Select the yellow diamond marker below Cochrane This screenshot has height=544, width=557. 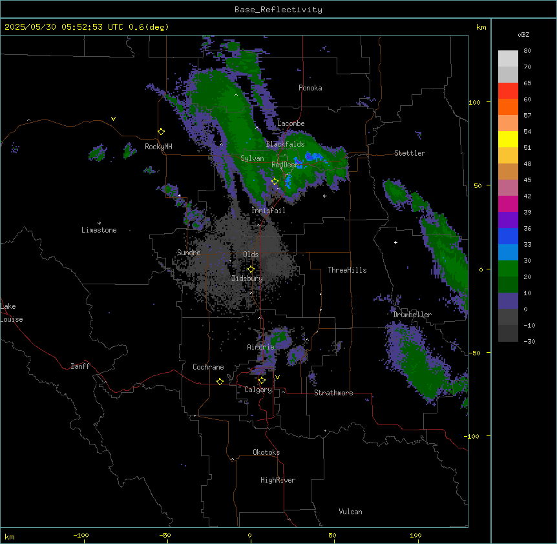click(220, 381)
